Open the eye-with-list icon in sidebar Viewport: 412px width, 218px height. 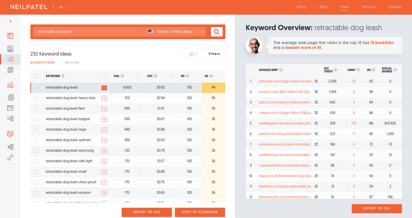click(x=10, y=147)
